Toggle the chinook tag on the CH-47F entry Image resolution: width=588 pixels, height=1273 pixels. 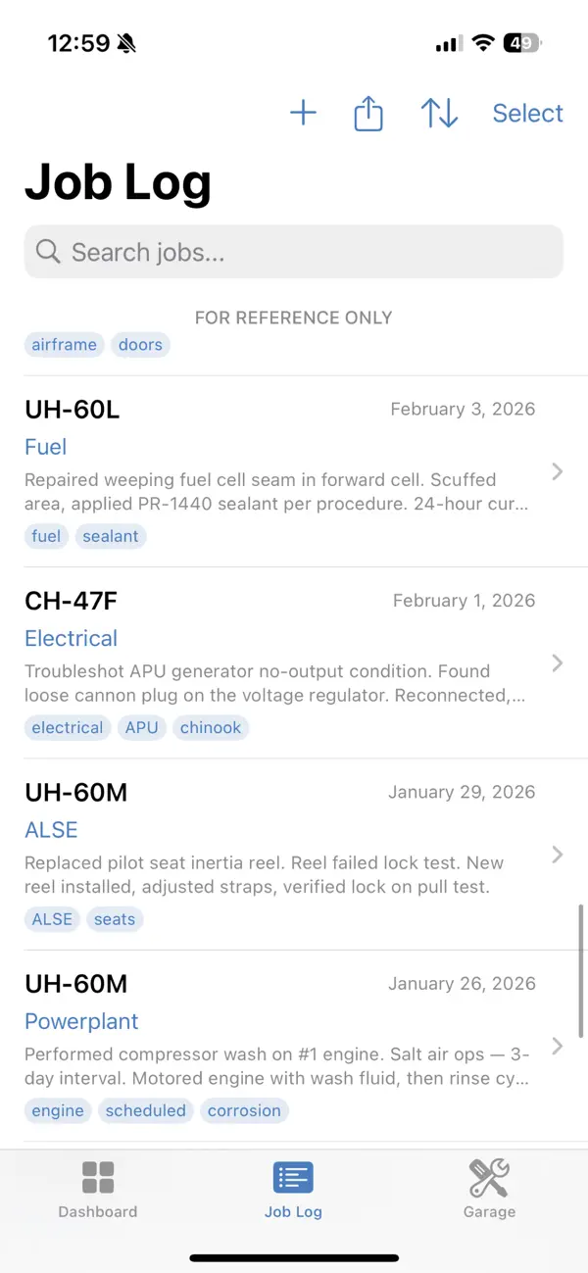point(211,727)
